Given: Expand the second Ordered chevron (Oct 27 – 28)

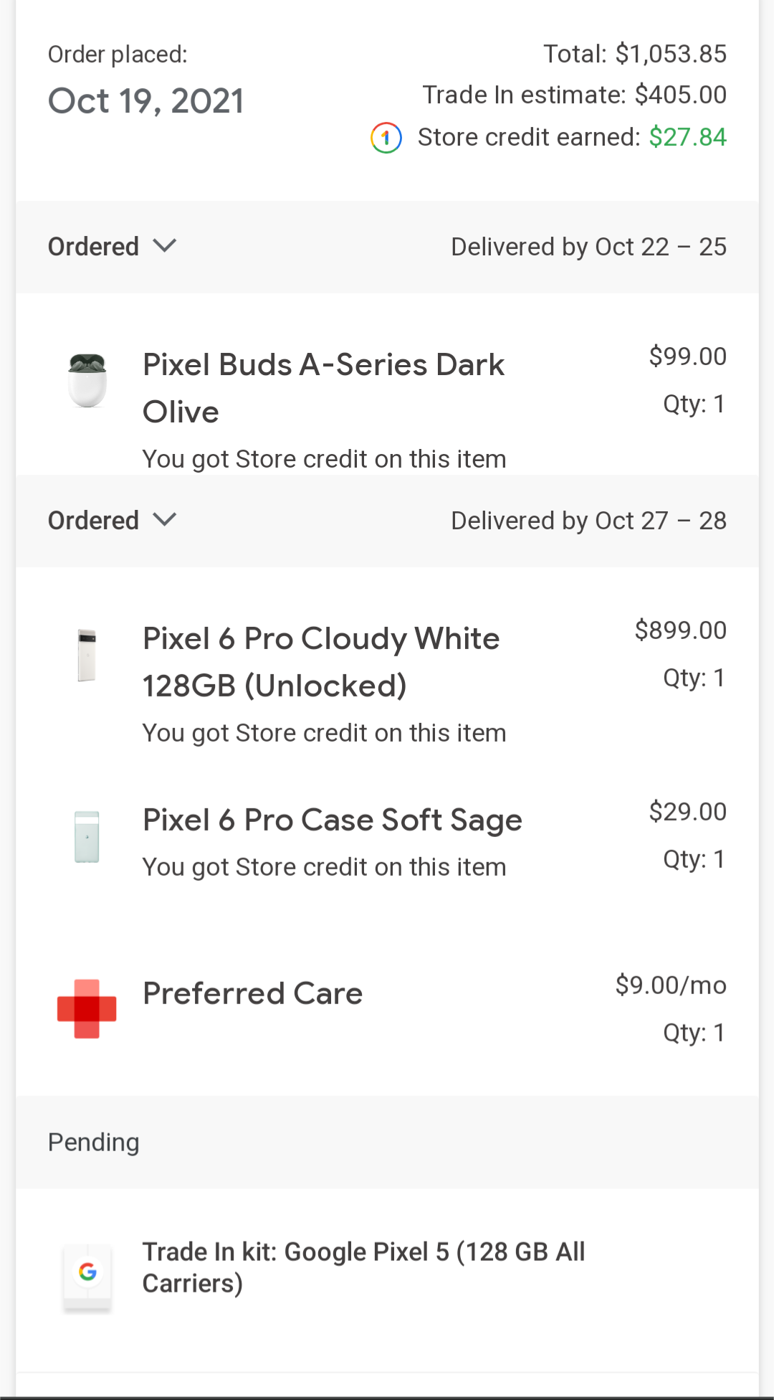Looking at the screenshot, I should (165, 520).
